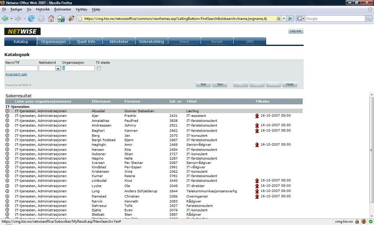Click the info icon for Lycke
374x225 pixels.
tap(7, 186)
